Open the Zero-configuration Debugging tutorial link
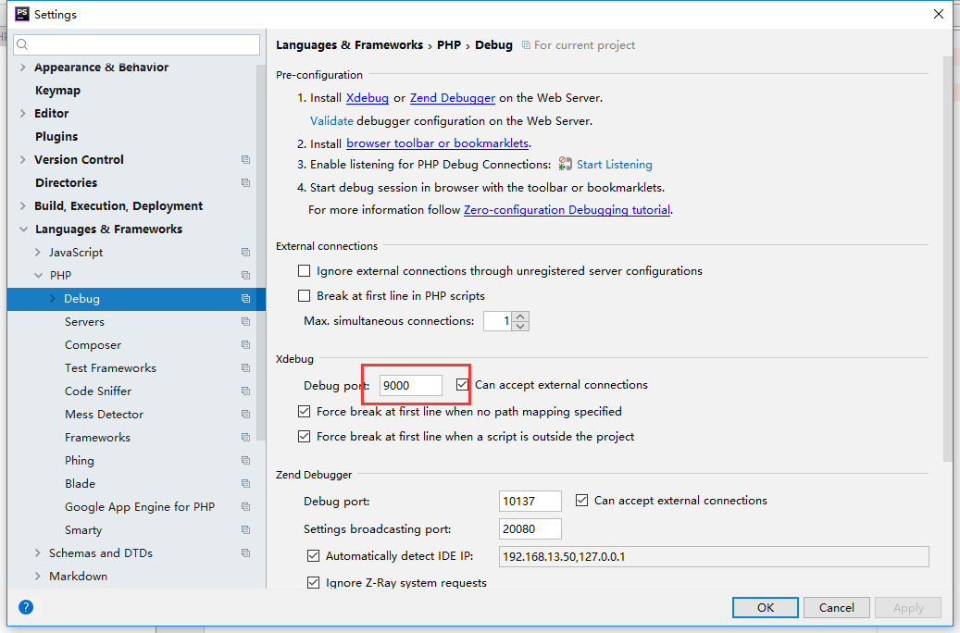Screen dimensions: 960x633 tap(567, 210)
